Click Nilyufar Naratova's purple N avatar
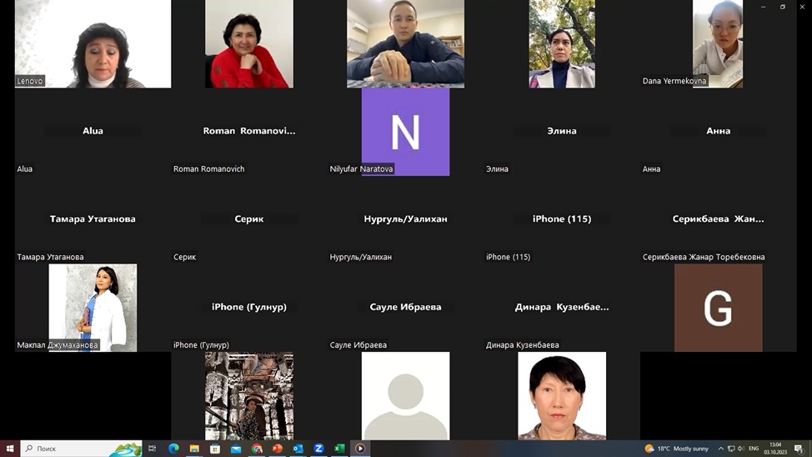This screenshot has height=457, width=812. [405, 132]
